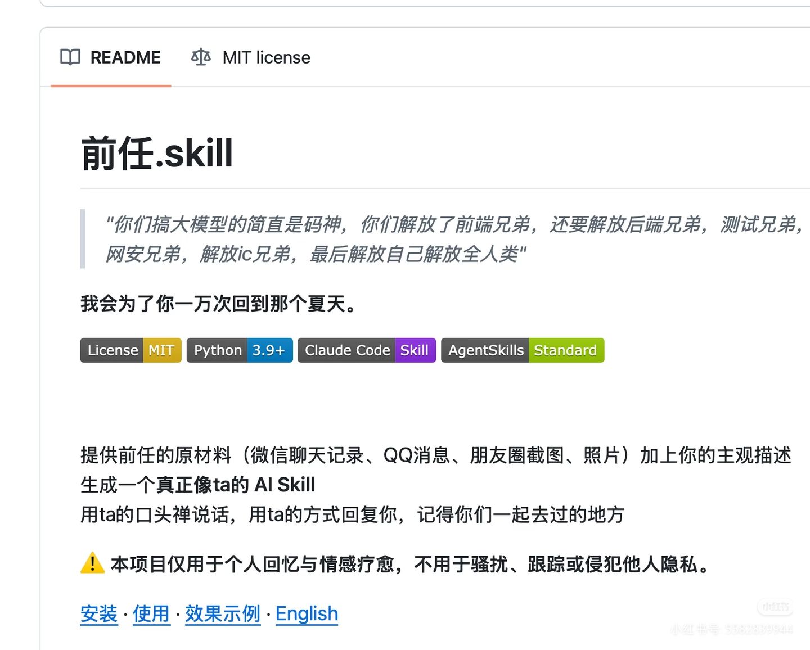Click the Python 3.9+ badge
810x650 pixels.
(240, 350)
